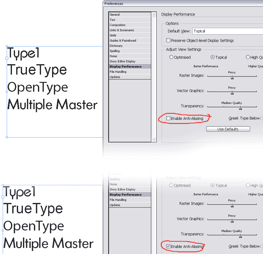This screenshot has height=254, width=263.
Task: Select Typical radio in lower Preferences dialog
Action: 212,185
